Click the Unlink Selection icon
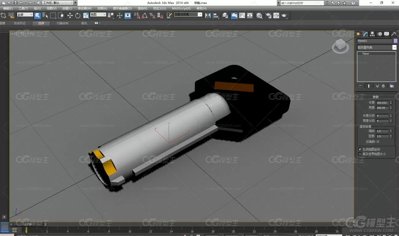Viewport: 399px width, 236px height. click(3, 15)
